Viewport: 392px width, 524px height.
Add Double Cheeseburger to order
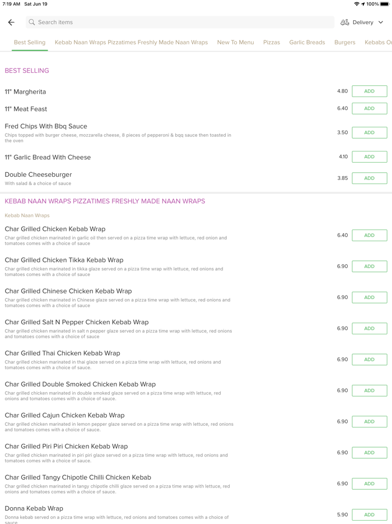coord(369,178)
